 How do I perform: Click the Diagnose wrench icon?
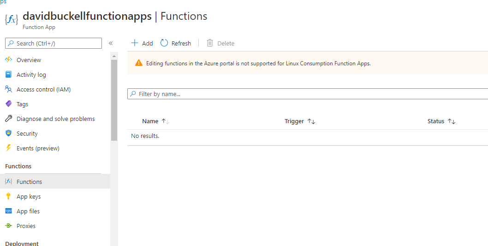(8, 119)
